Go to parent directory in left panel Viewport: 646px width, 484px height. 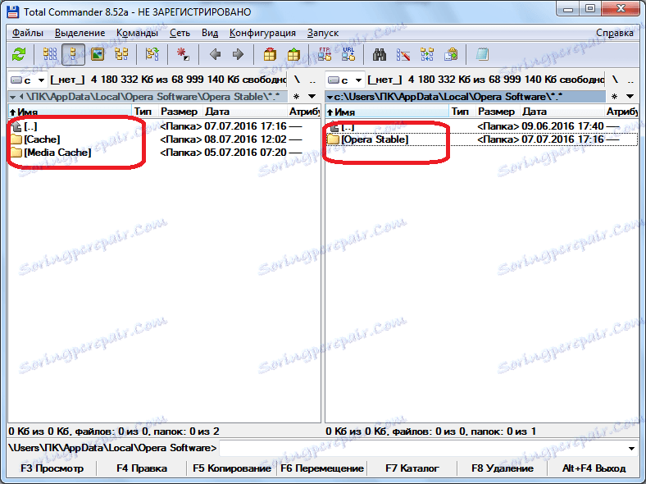click(x=312, y=80)
